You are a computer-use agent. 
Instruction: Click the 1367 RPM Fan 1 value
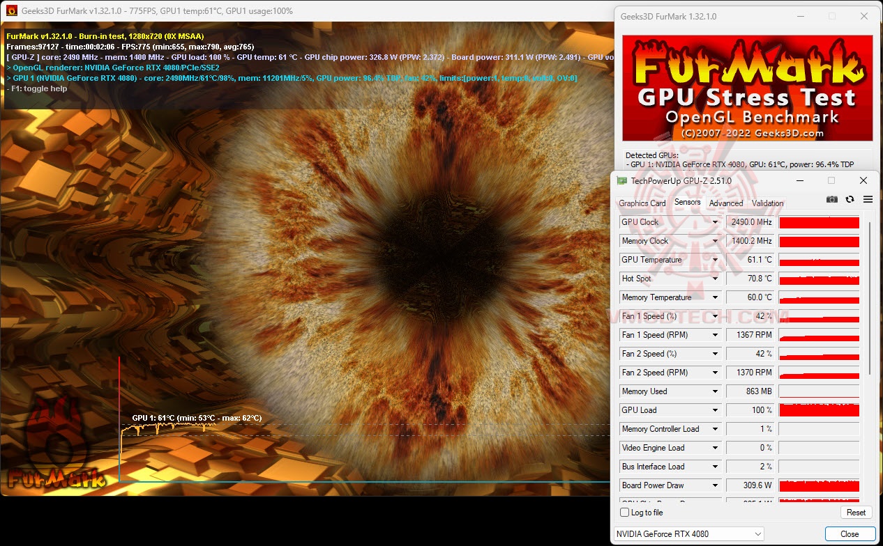click(750, 335)
